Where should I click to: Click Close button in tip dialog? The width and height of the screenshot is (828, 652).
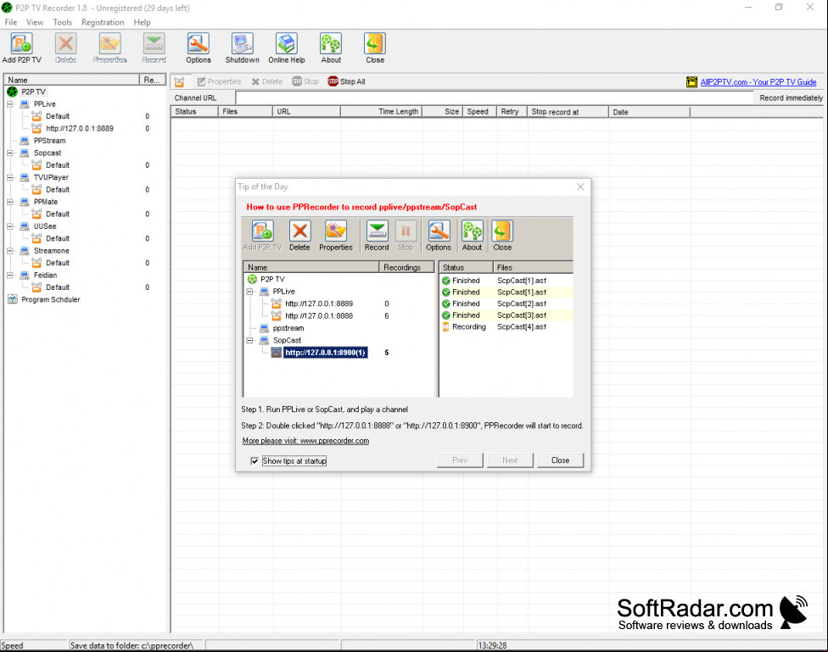click(x=560, y=460)
